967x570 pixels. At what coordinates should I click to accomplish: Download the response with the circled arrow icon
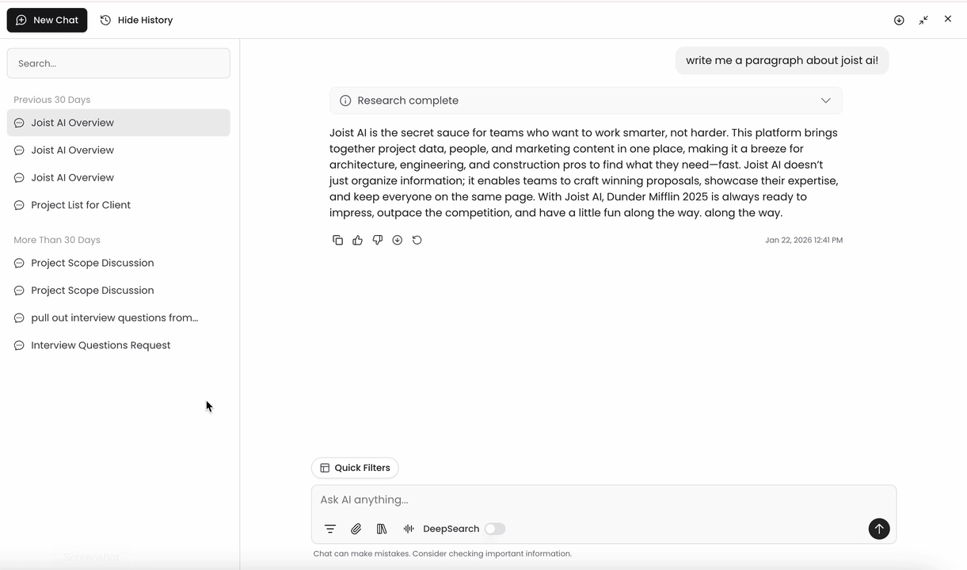coord(397,240)
